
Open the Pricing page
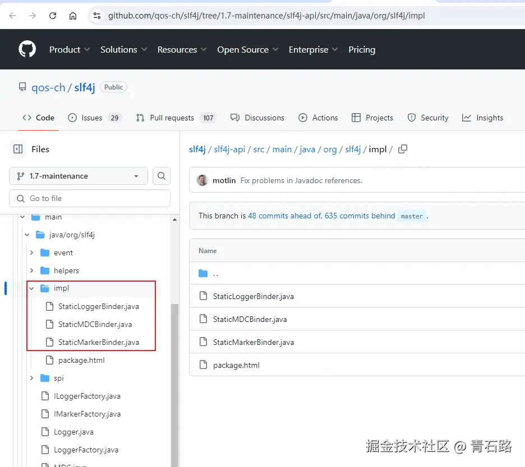click(x=362, y=49)
